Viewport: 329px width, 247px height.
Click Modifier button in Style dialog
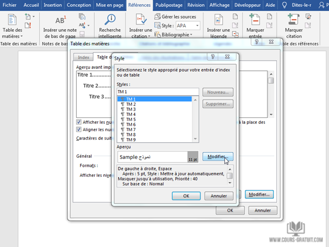pos(218,157)
